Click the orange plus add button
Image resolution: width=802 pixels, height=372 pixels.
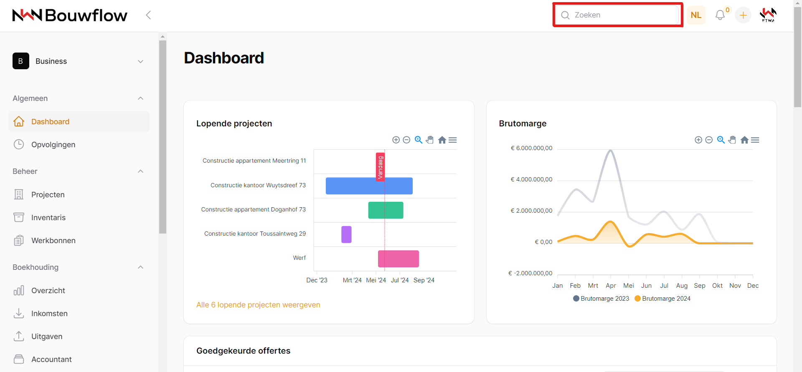(743, 15)
